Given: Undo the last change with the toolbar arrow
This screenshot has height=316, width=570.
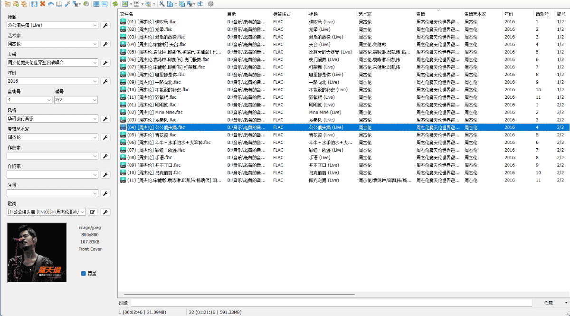Looking at the screenshot, I should pyautogui.click(x=51, y=4).
